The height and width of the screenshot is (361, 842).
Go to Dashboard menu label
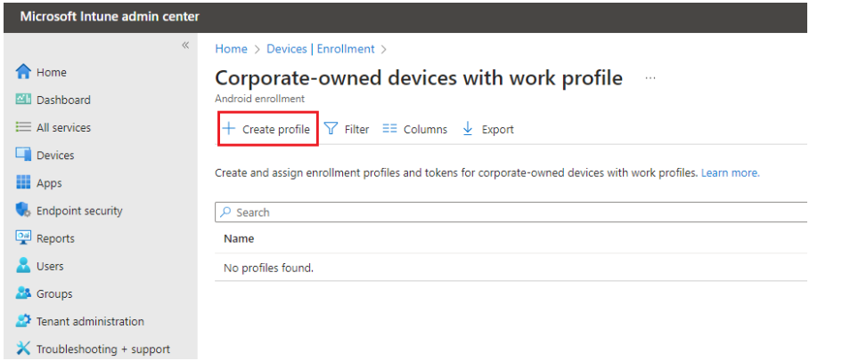[63, 100]
